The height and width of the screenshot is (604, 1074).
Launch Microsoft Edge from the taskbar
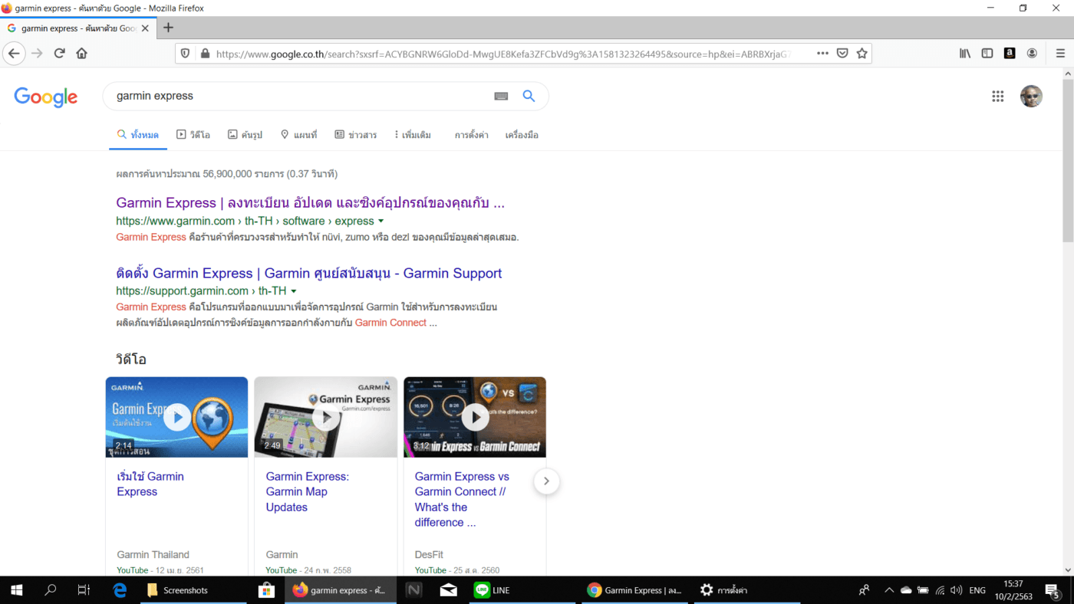pos(120,590)
